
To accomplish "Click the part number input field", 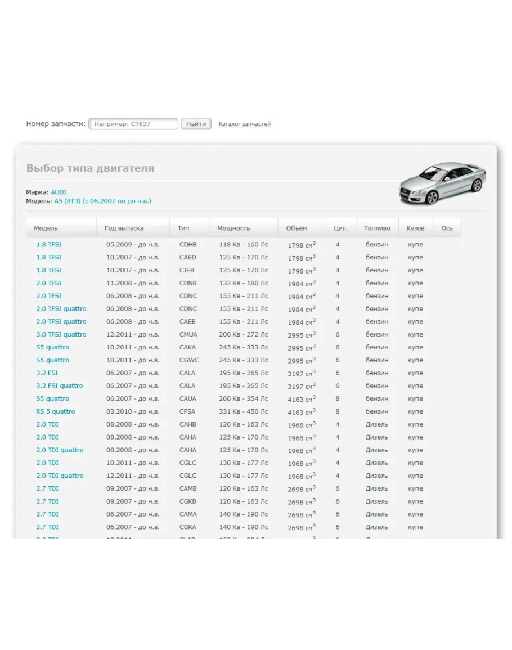I will click(x=133, y=124).
